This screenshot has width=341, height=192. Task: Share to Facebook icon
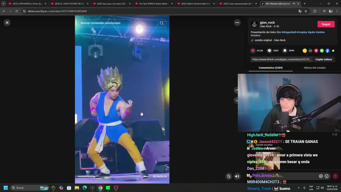327,51
